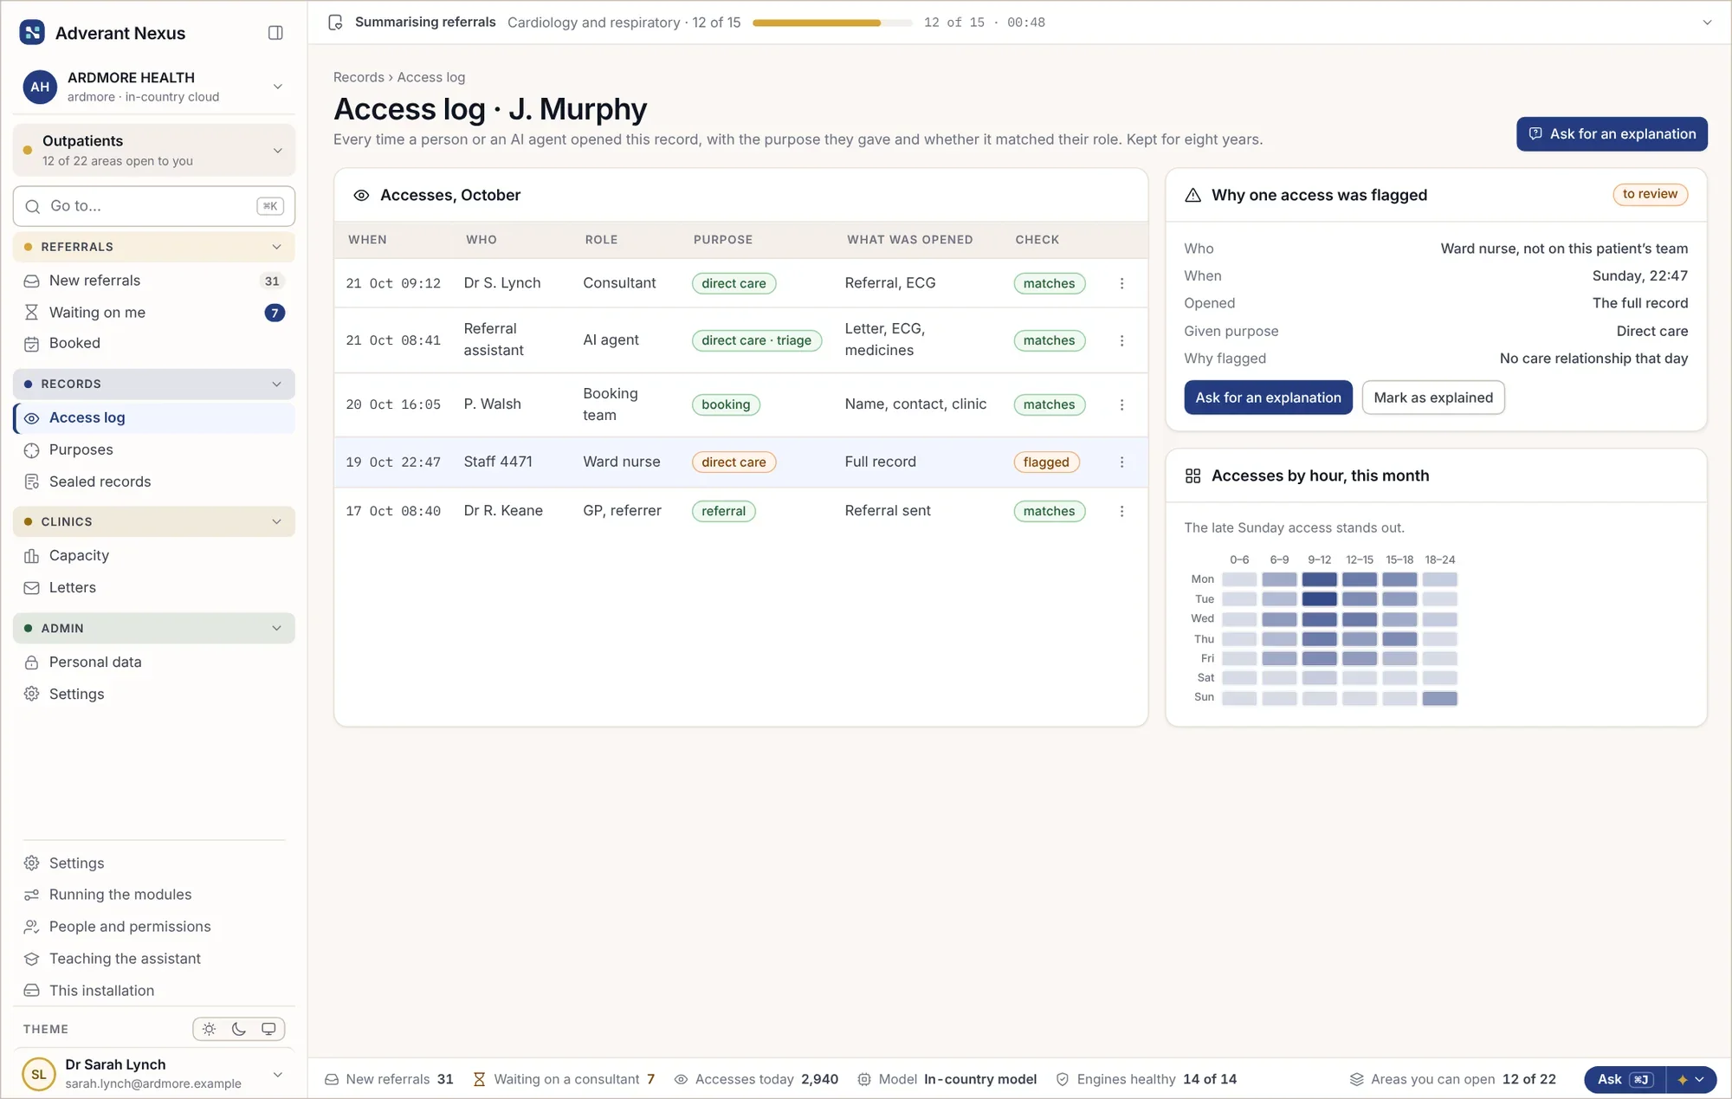Select system theme option

pyautogui.click(x=268, y=1029)
